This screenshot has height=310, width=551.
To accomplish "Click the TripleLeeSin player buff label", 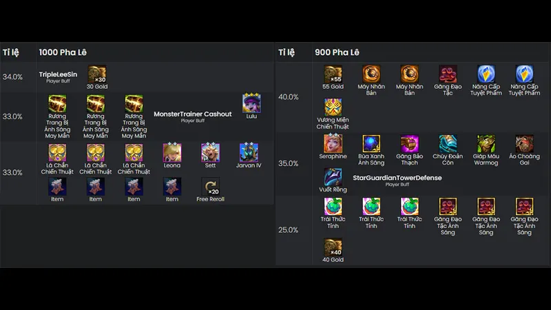I will [58, 74].
